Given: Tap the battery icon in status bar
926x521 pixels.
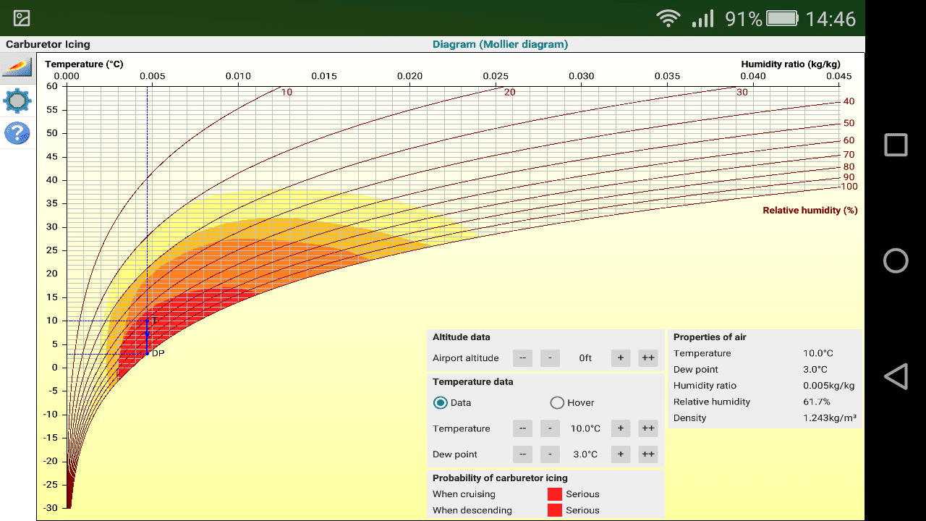Looking at the screenshot, I should 782,19.
